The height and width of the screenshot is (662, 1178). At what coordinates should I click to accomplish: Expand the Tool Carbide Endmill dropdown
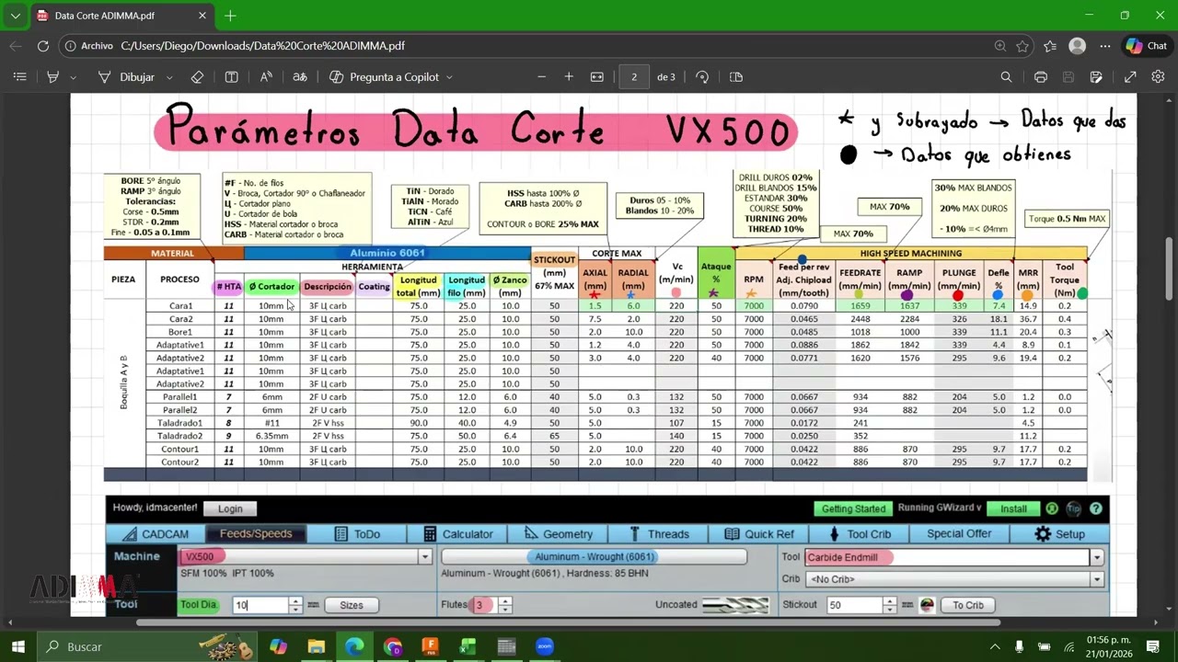pos(1096,557)
